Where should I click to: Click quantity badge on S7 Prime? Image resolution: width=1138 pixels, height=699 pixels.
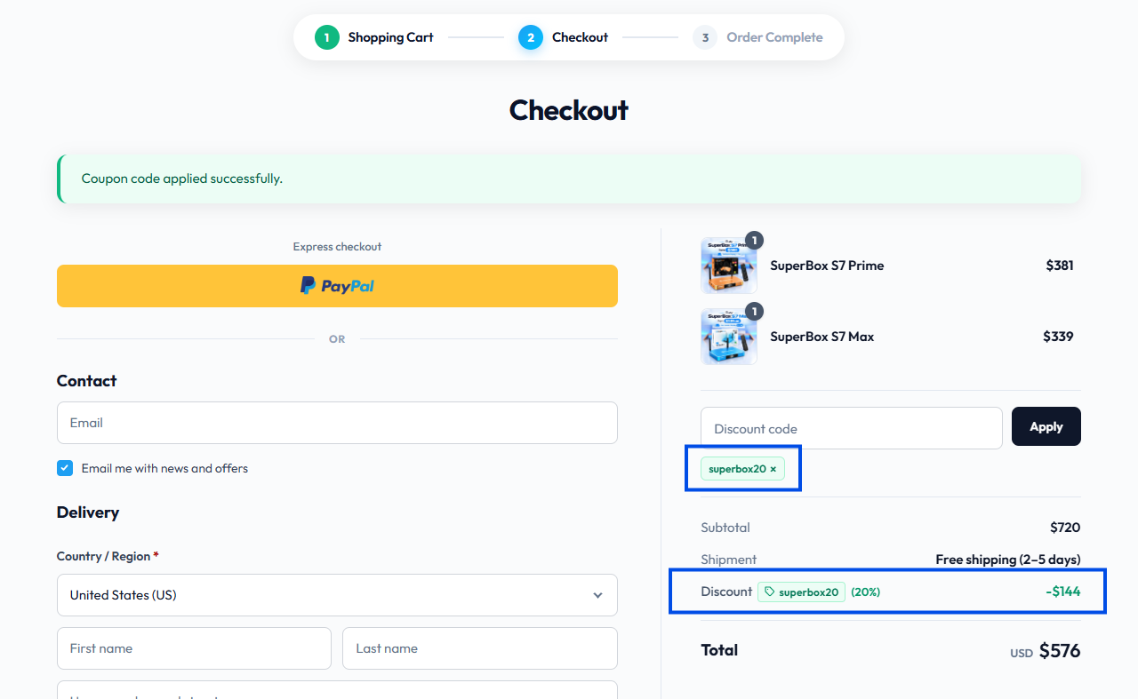(754, 240)
